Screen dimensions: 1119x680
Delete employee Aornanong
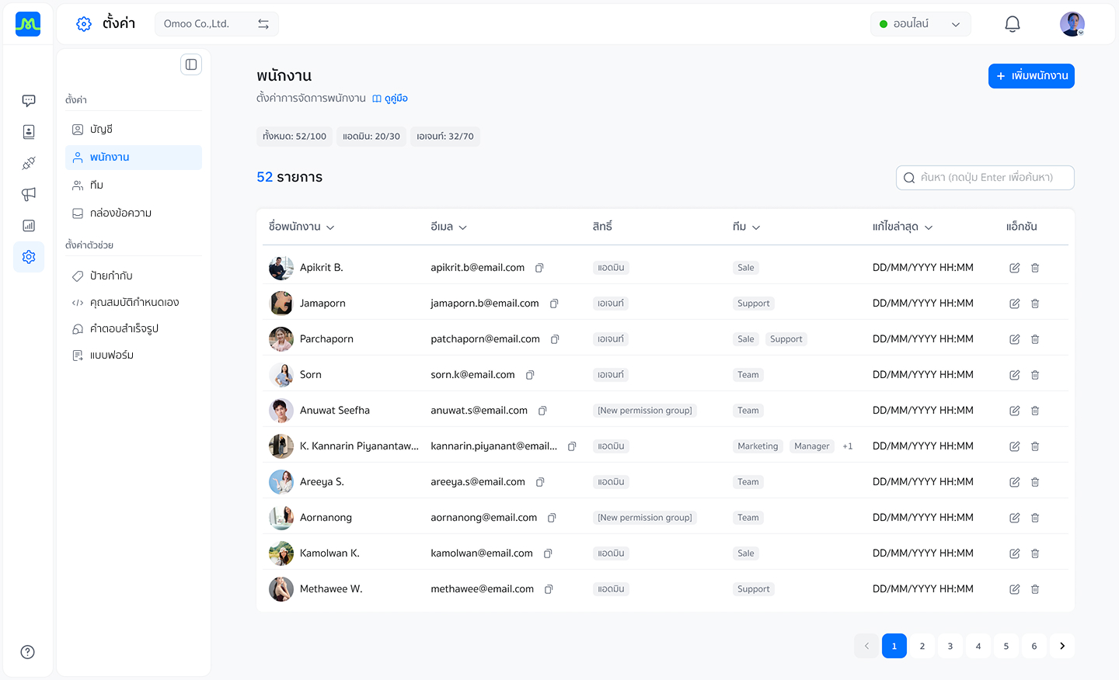[1035, 518]
